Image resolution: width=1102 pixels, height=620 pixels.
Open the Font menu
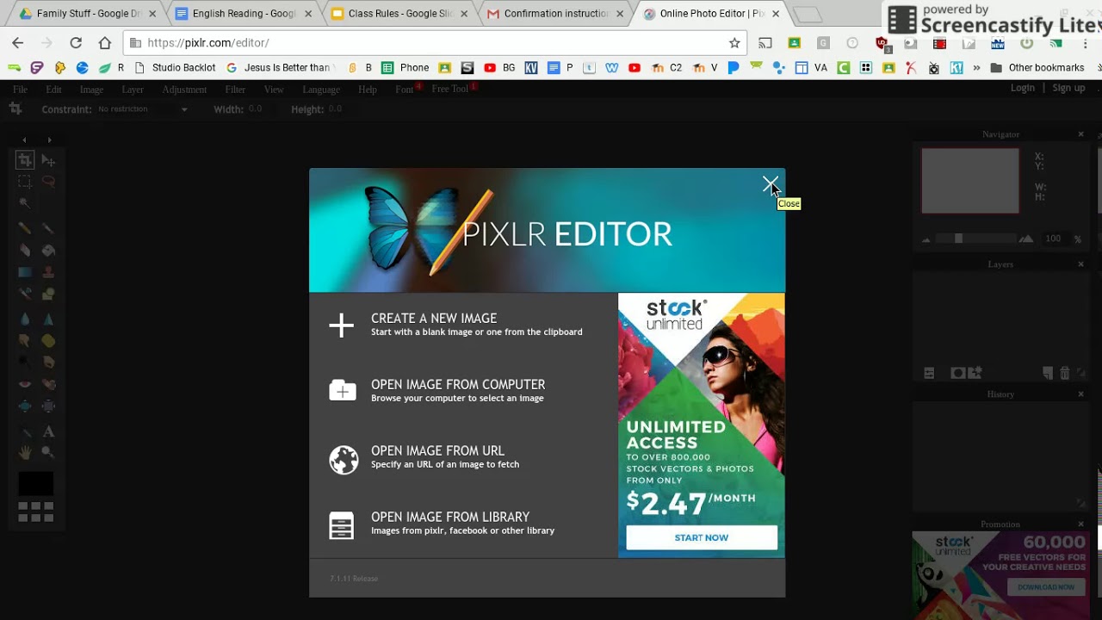pyautogui.click(x=405, y=89)
